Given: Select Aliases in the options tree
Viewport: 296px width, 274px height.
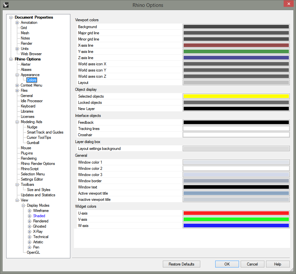Looking at the screenshot, I should click(26, 70).
